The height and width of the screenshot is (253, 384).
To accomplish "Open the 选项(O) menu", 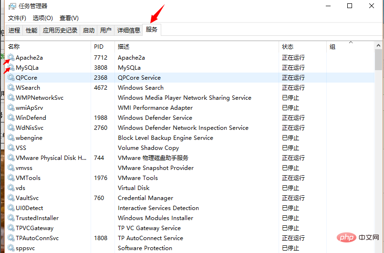I will (x=42, y=18).
